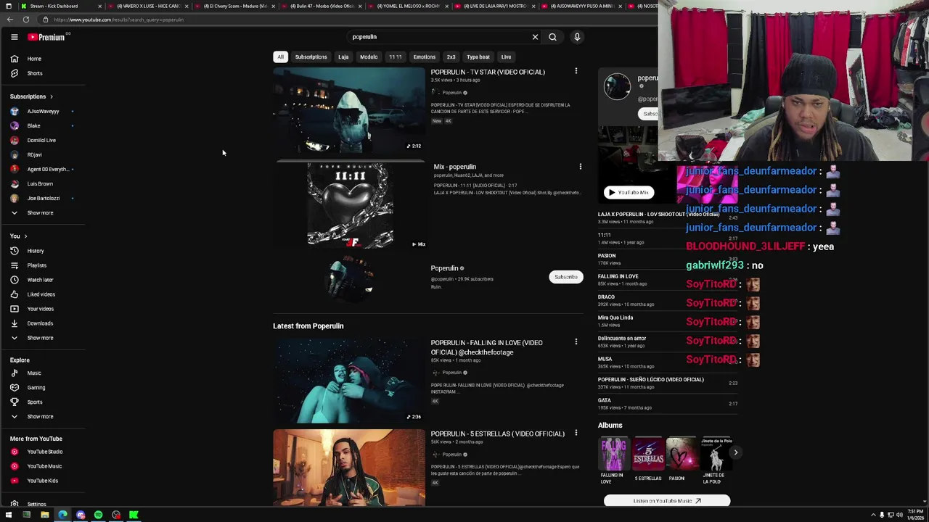The height and width of the screenshot is (522, 929).
Task: Open more options for TV STAR video
Action: pos(576,71)
